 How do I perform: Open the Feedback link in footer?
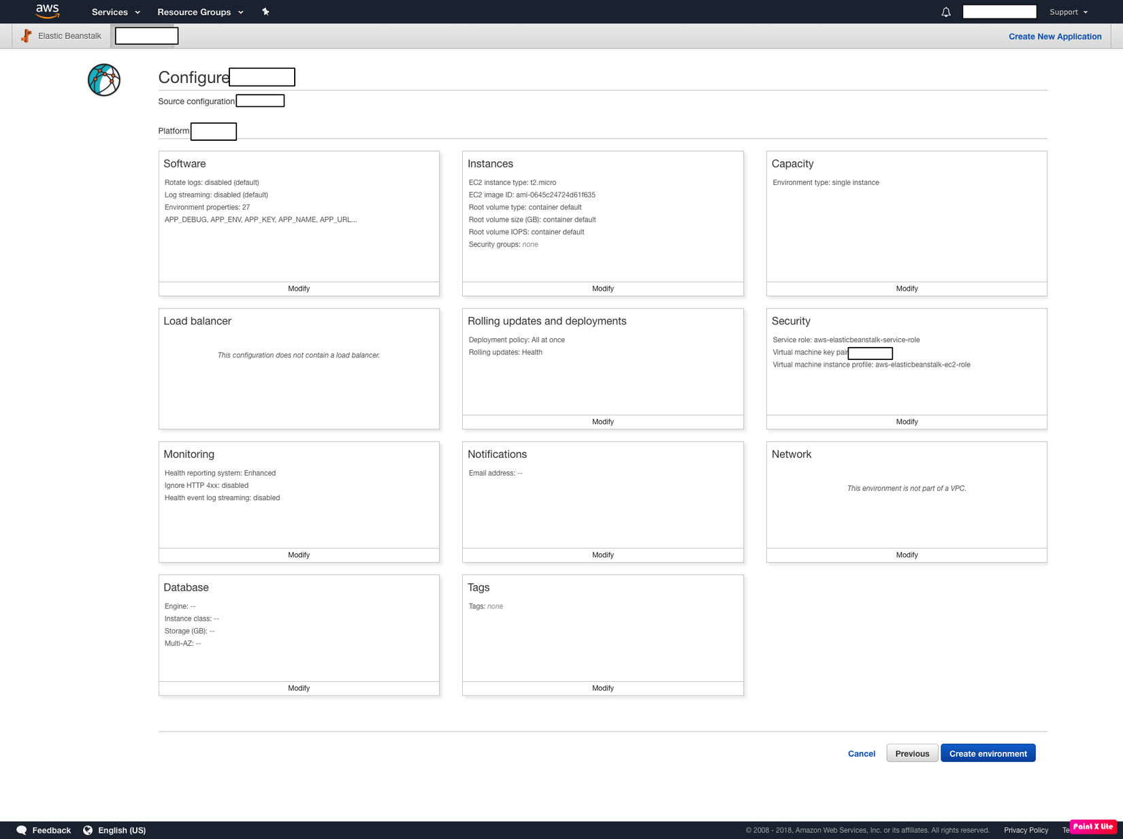(52, 830)
